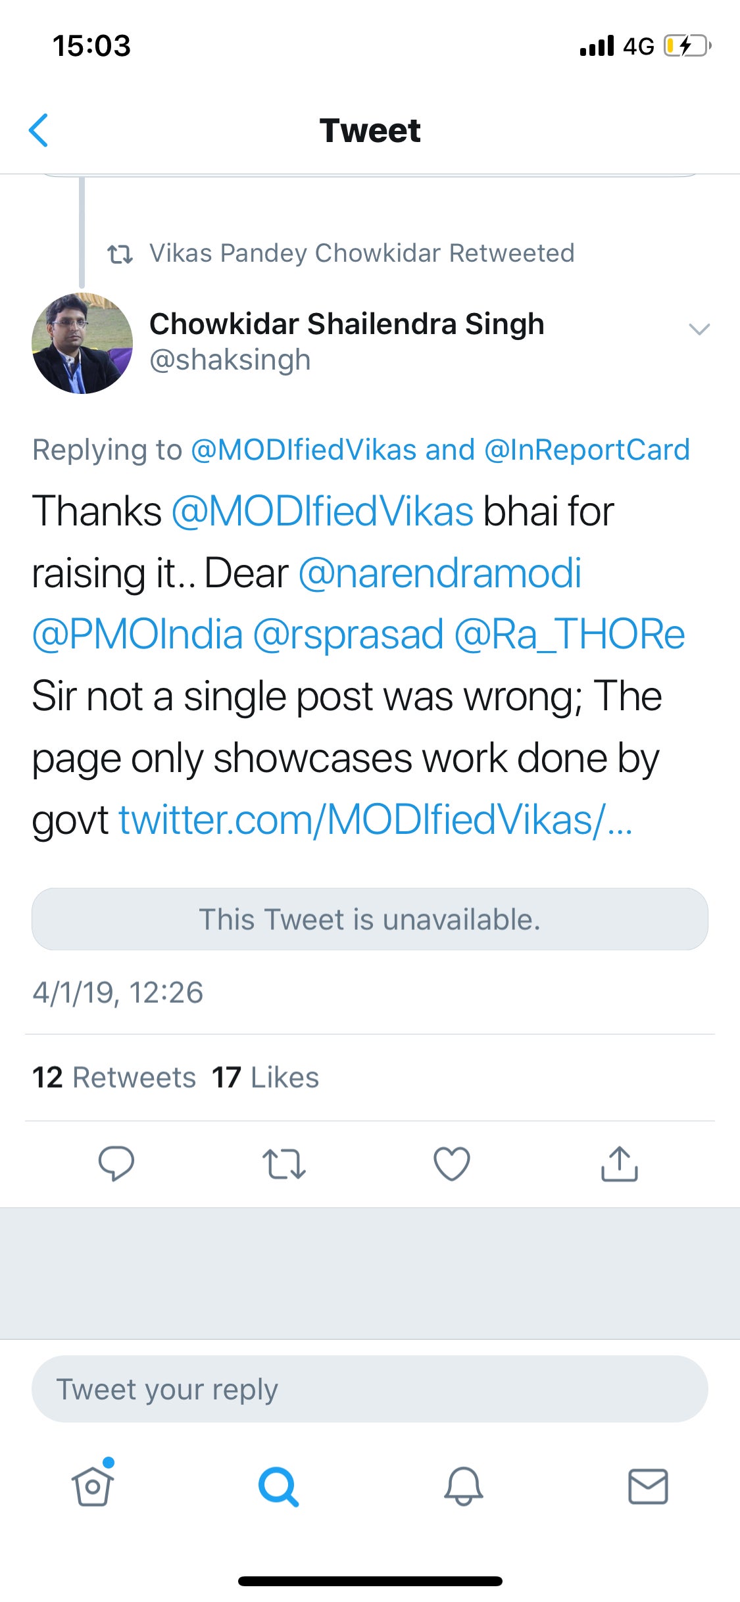Tap the reply speech bubble icon
Image resolution: width=740 pixels, height=1602 pixels.
point(116,1163)
